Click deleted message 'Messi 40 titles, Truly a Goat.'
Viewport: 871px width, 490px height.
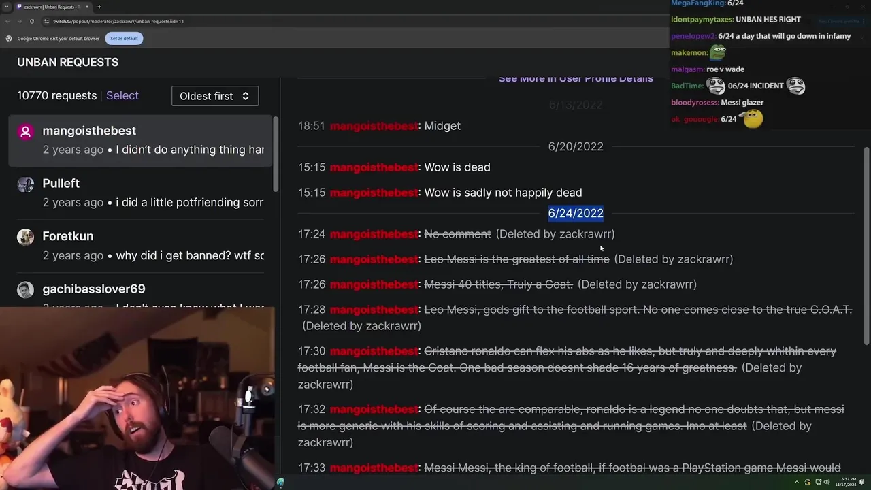pos(498,284)
